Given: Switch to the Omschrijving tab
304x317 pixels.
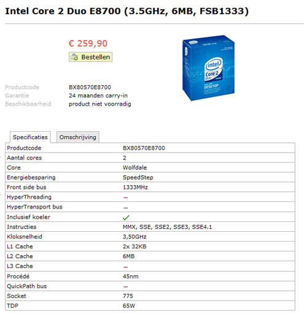Looking at the screenshot, I should pyautogui.click(x=78, y=137).
